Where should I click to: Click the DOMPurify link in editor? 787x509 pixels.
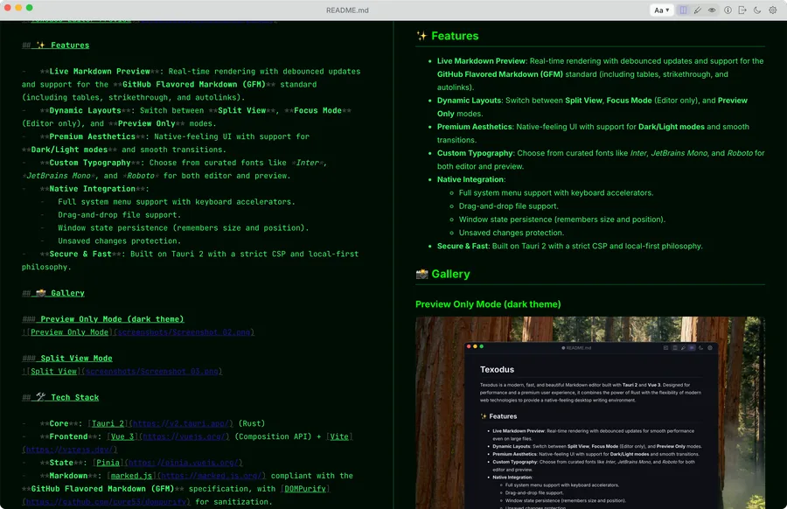(305, 488)
